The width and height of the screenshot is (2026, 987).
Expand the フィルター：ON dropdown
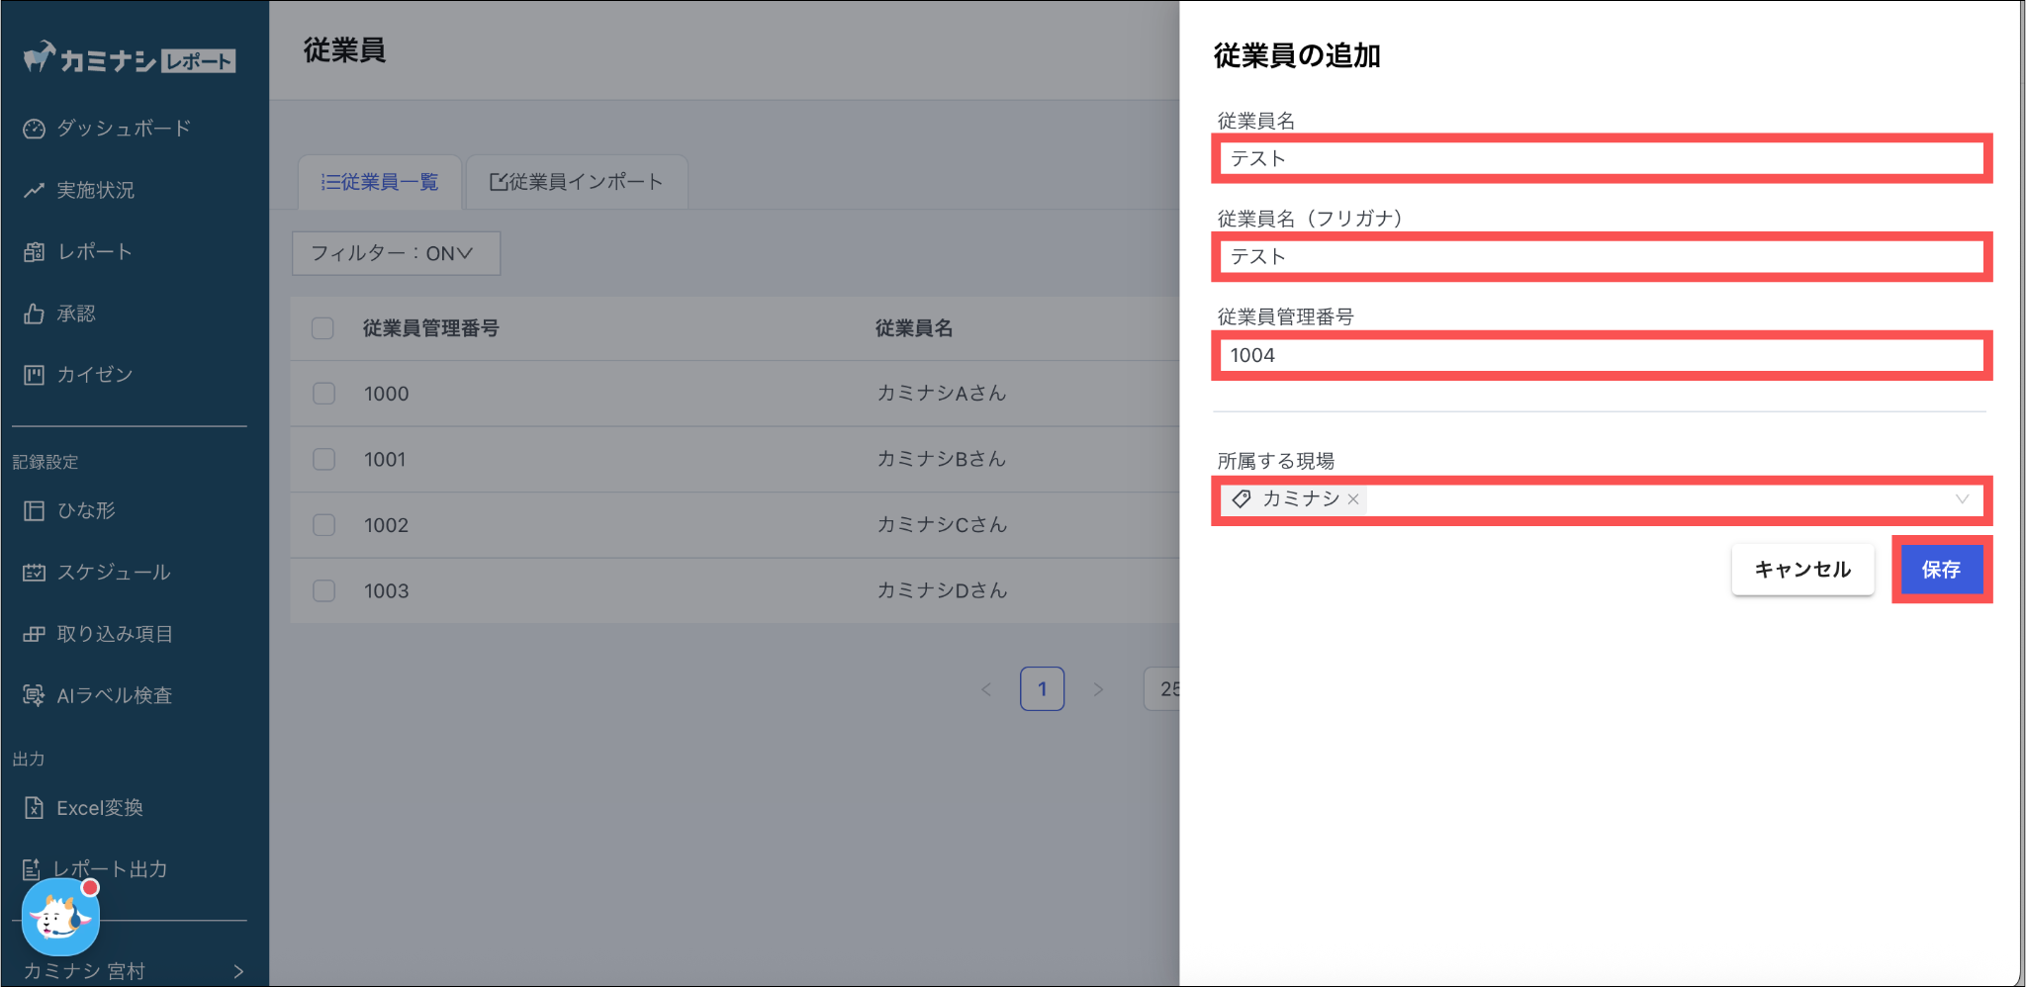pyautogui.click(x=396, y=253)
